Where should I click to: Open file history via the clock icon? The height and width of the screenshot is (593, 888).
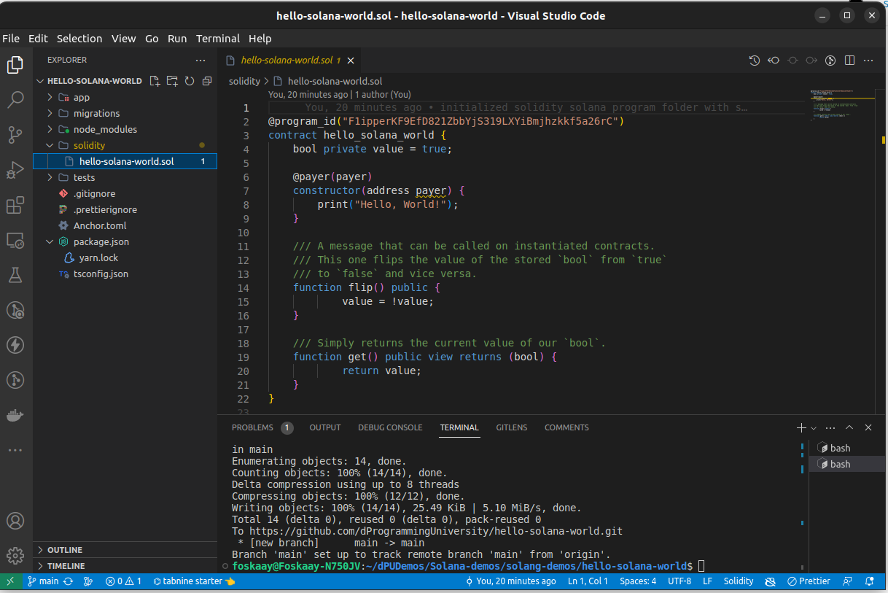pyautogui.click(x=755, y=60)
